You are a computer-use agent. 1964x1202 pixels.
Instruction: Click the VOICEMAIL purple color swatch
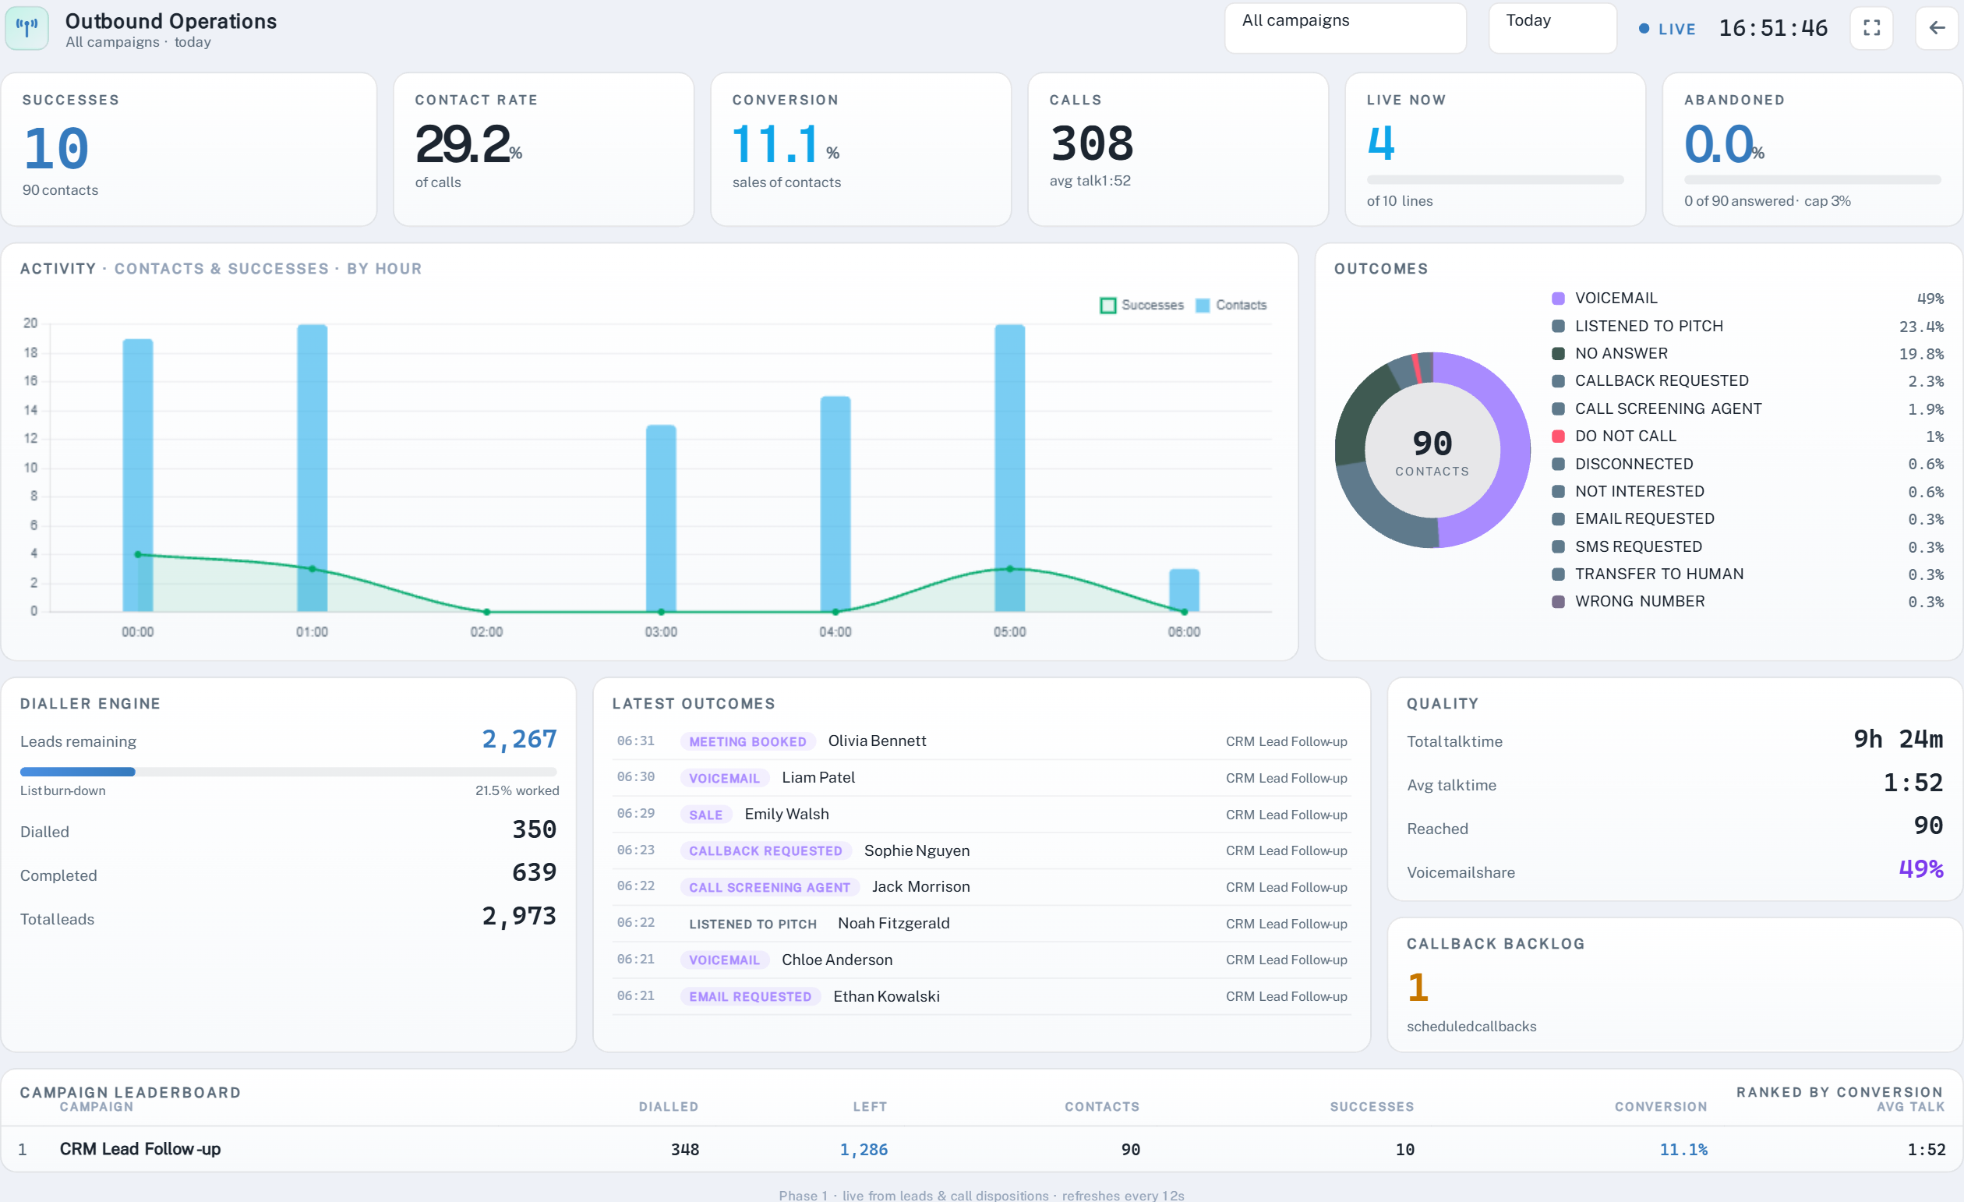point(1558,298)
